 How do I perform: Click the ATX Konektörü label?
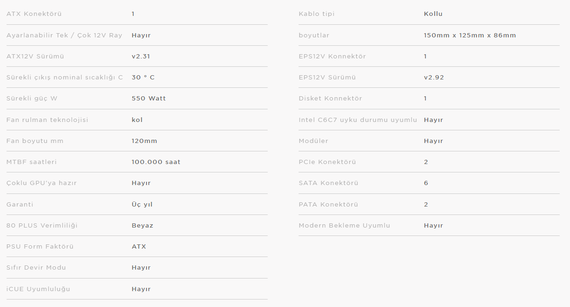click(34, 14)
